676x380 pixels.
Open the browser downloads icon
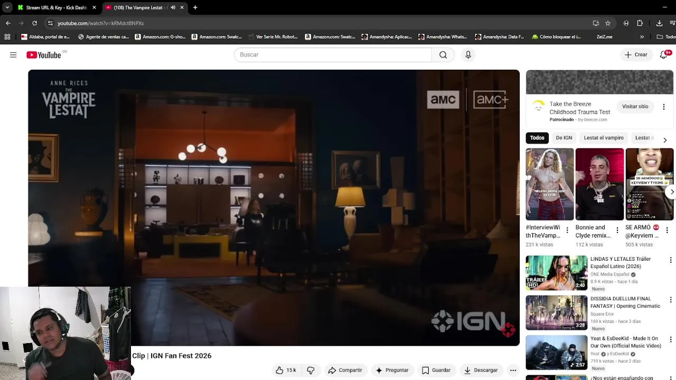point(659,23)
